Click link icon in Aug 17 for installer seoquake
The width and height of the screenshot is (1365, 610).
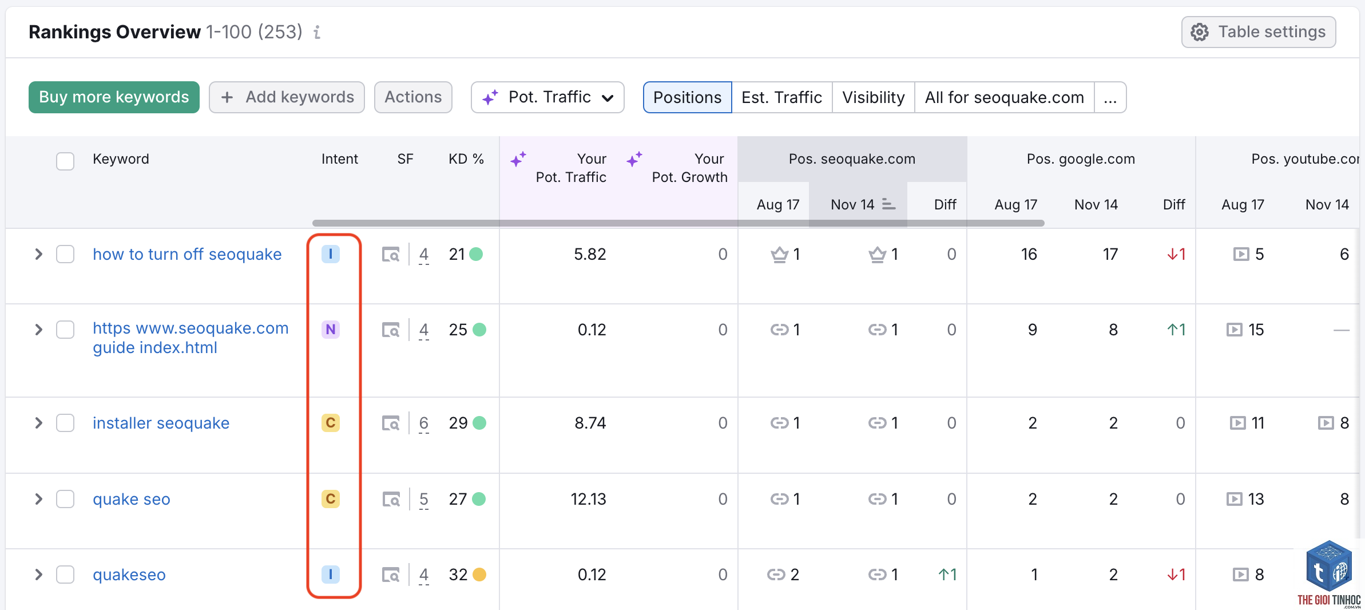coord(779,423)
